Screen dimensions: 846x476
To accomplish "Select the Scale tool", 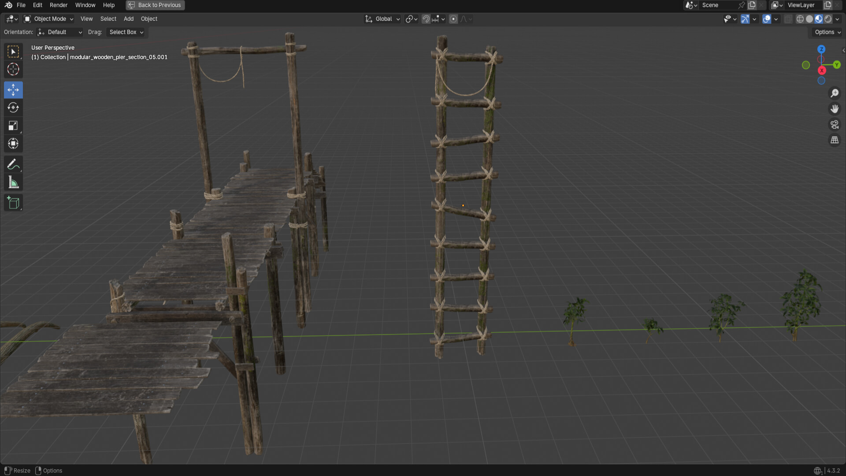I will pos(13,126).
